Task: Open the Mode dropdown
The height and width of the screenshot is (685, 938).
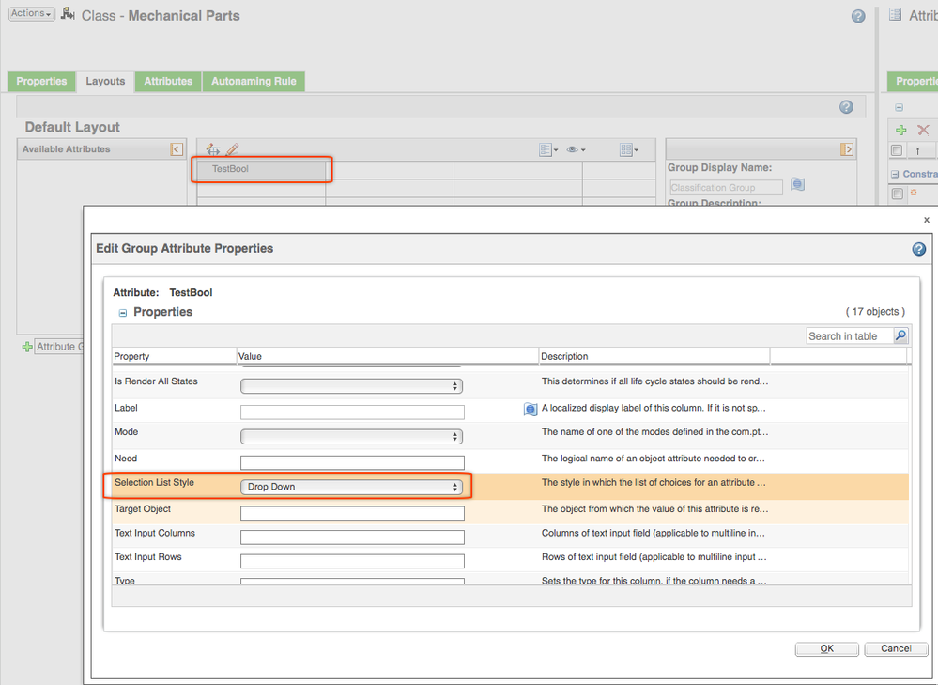Action: [351, 437]
